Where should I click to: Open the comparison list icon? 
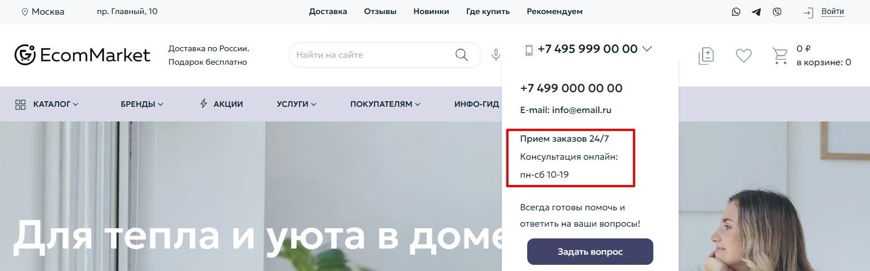click(x=706, y=55)
